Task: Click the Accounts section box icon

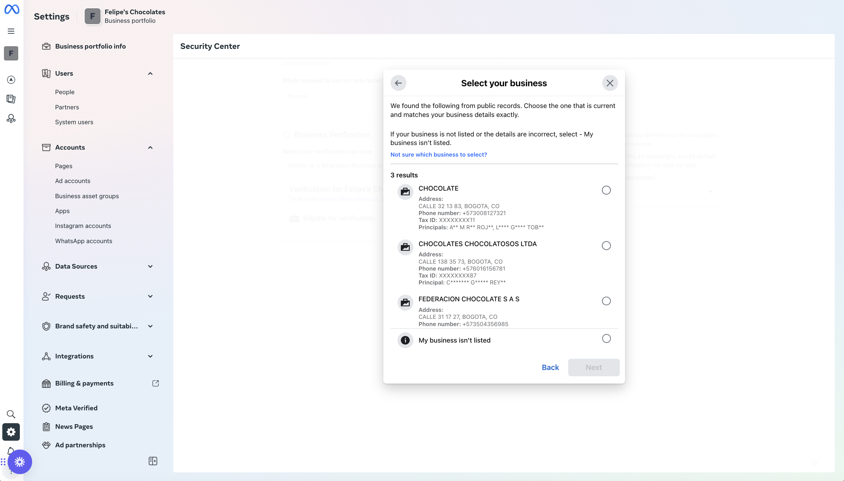Action: click(46, 147)
